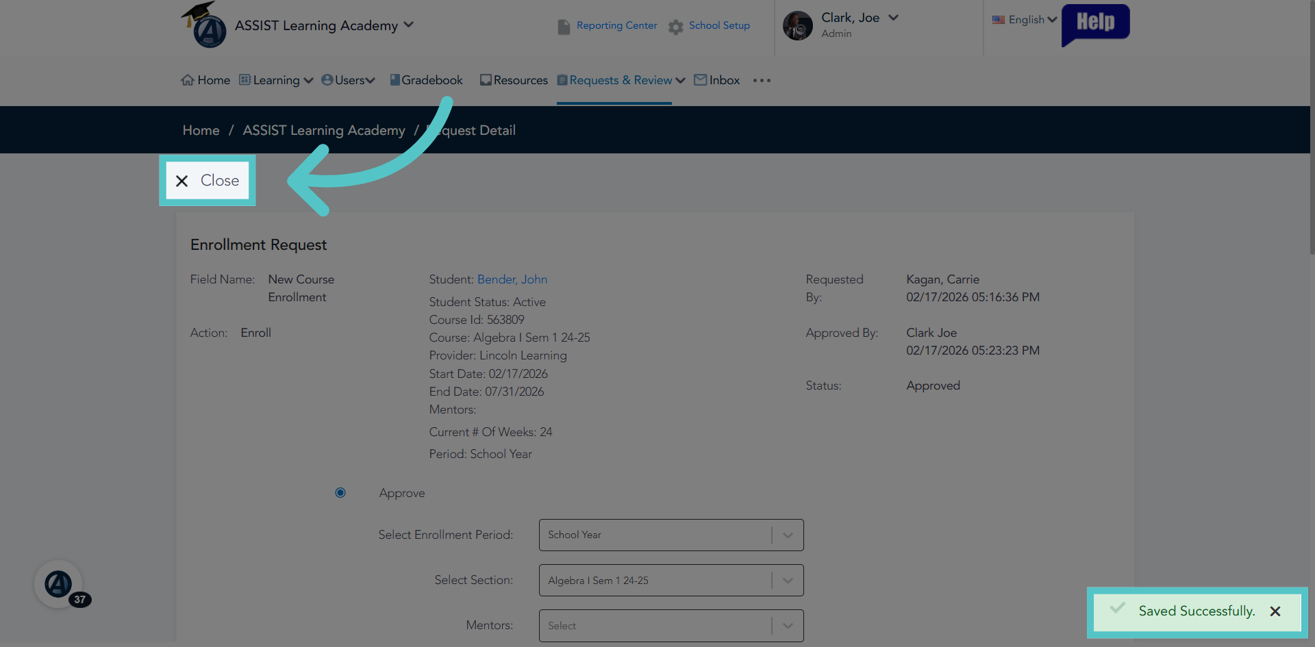Viewport: 1315px width, 647px height.
Task: Open the School Setup link
Action: [719, 25]
